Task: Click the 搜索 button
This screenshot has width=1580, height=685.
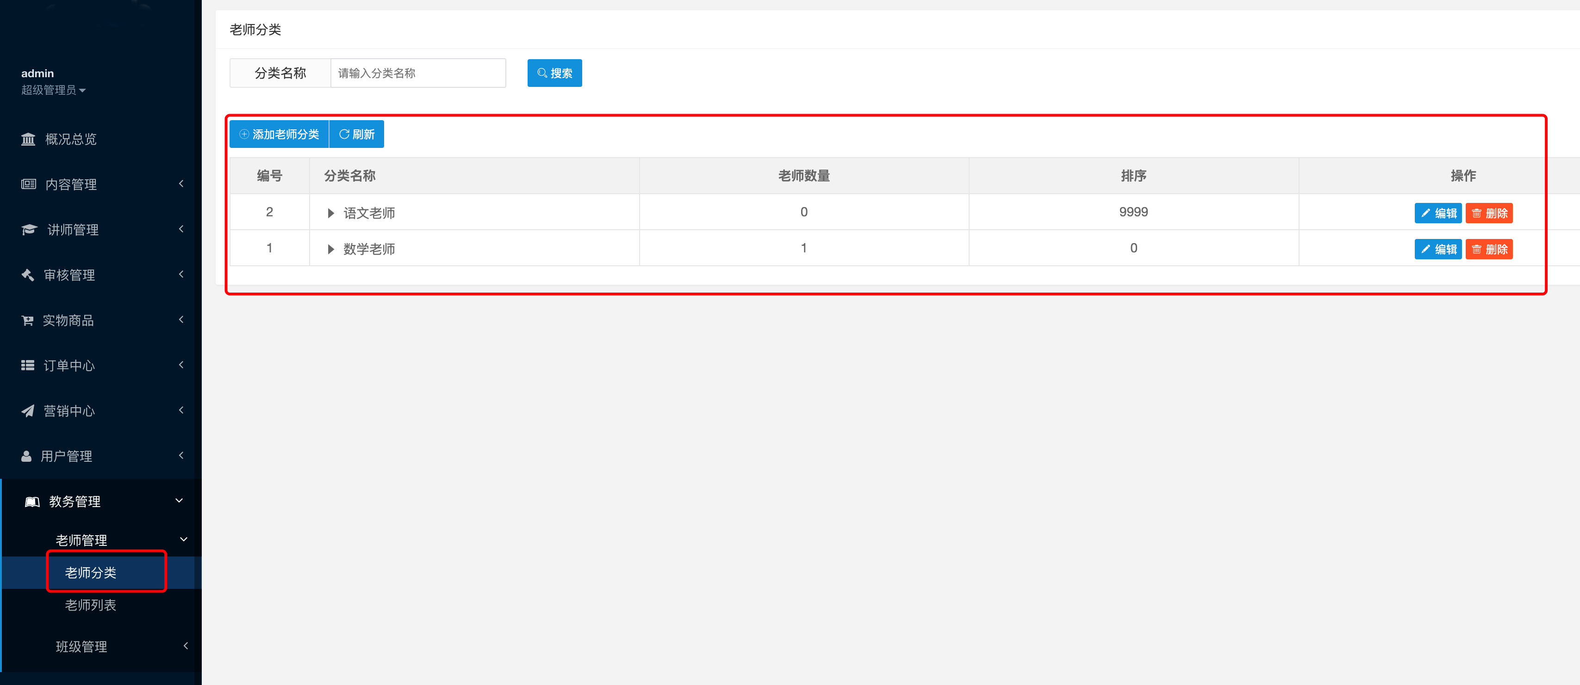Action: pyautogui.click(x=554, y=73)
